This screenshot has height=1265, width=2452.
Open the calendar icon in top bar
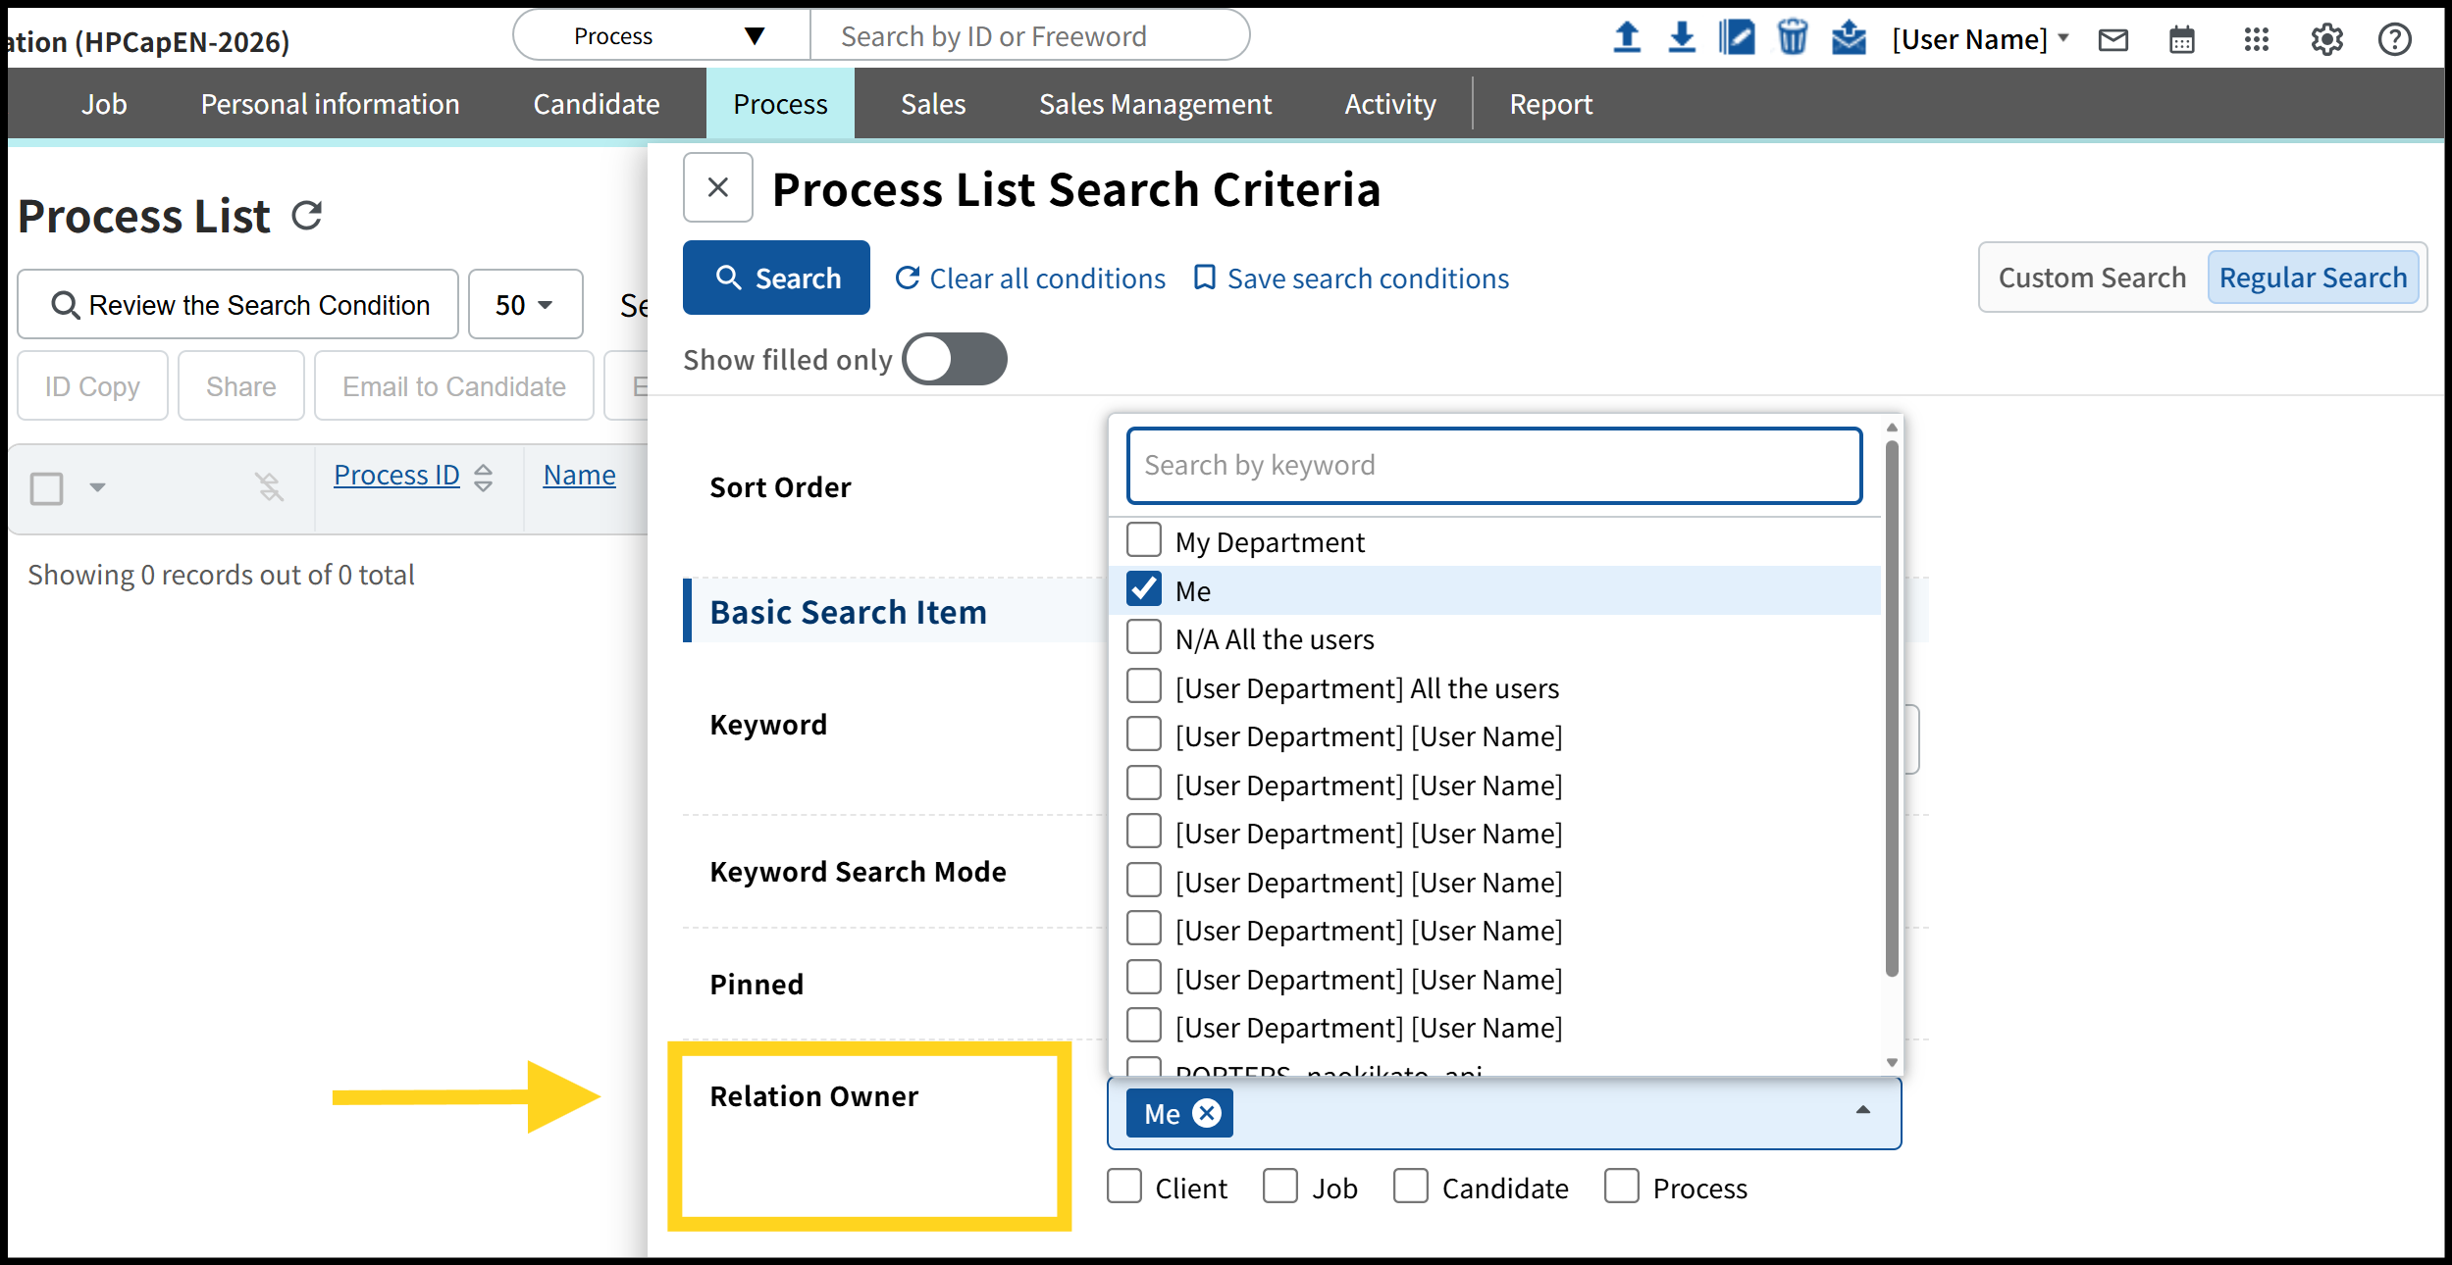tap(2181, 40)
